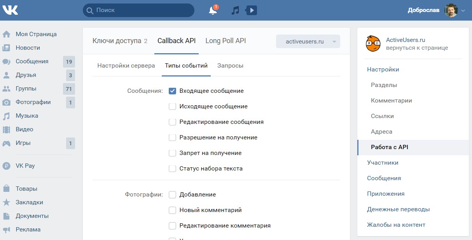Viewport: 472px width, 240px height.
Task: Click the audio player play icon in header
Action: coord(251,10)
